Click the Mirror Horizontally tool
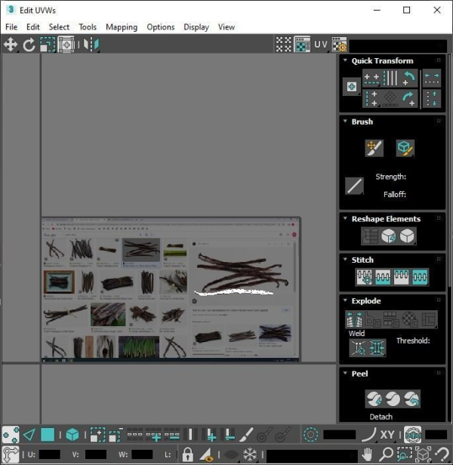 91,45
